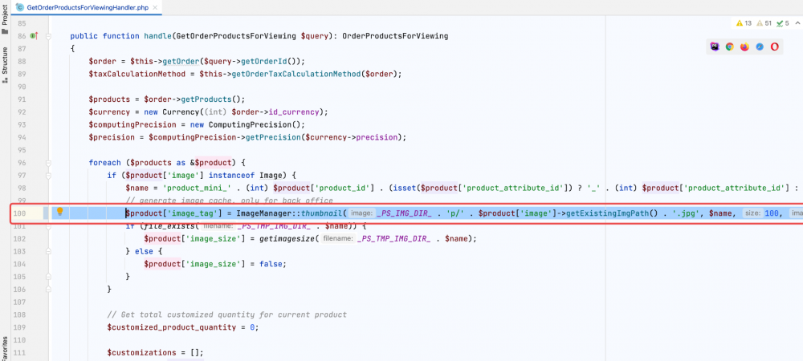The height and width of the screenshot is (361, 803).
Task: Click the 5 typos indicator
Action: coord(782,23)
